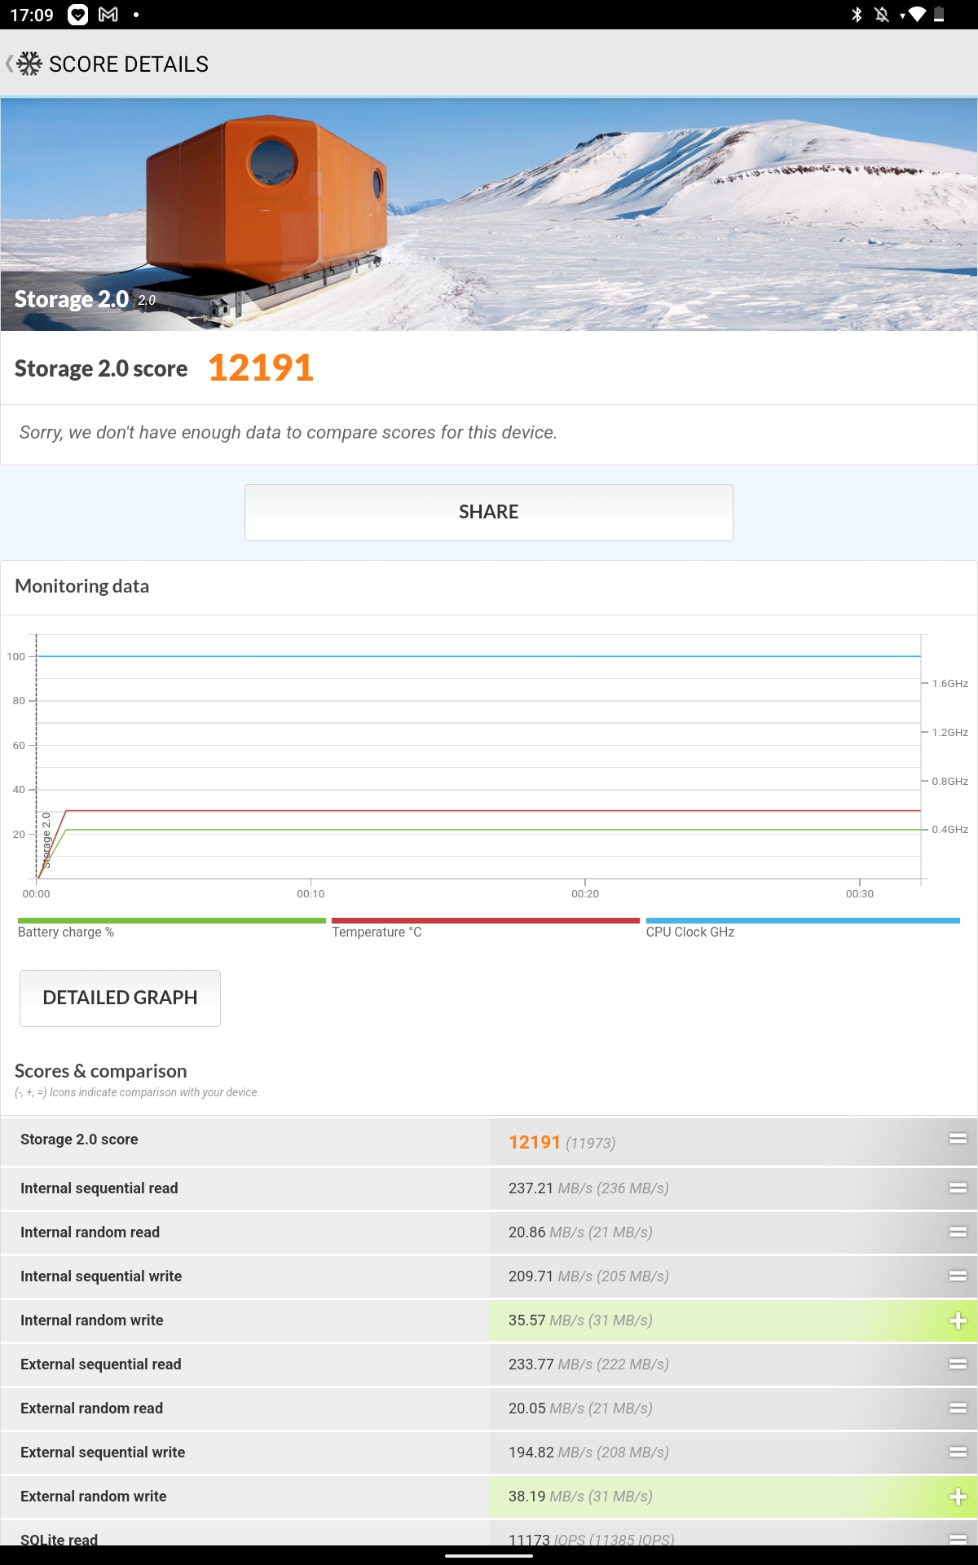Tap the Bluetooth icon in status bar

point(857,15)
